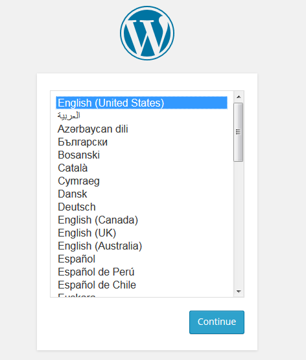Choose Deutsch from the list

[x=141, y=207]
